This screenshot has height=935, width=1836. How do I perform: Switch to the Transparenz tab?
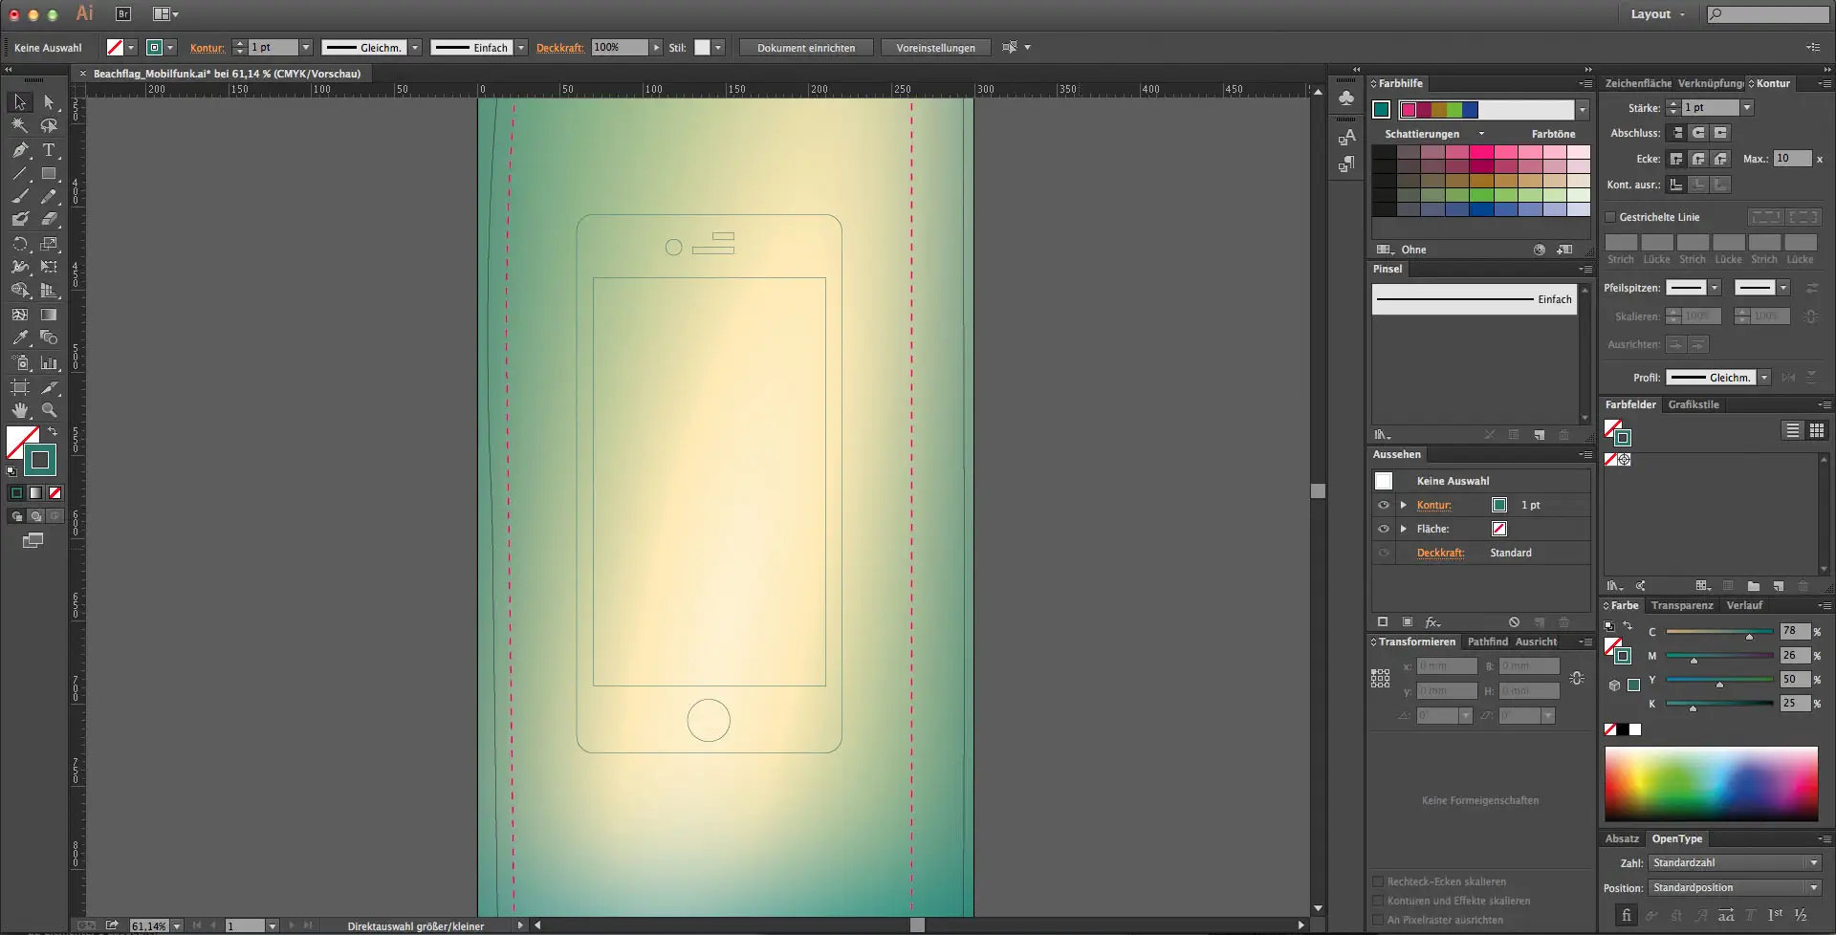(x=1681, y=605)
